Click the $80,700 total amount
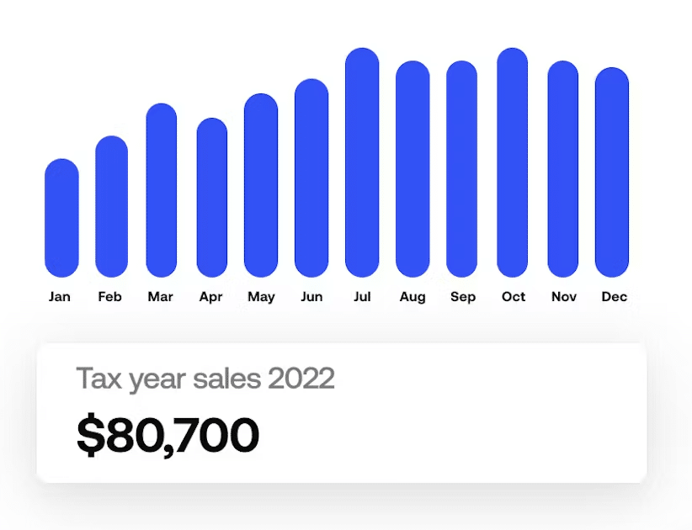This screenshot has width=692, height=530. 168,435
